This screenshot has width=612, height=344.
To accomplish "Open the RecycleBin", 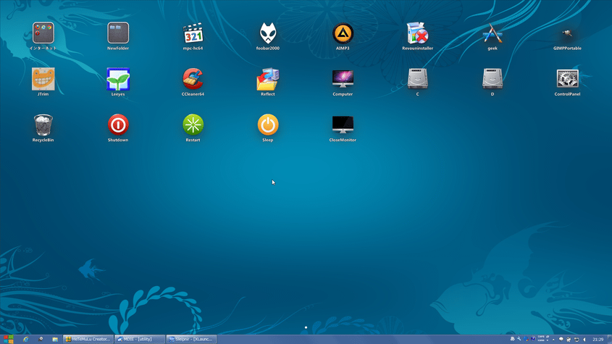I will tap(43, 125).
